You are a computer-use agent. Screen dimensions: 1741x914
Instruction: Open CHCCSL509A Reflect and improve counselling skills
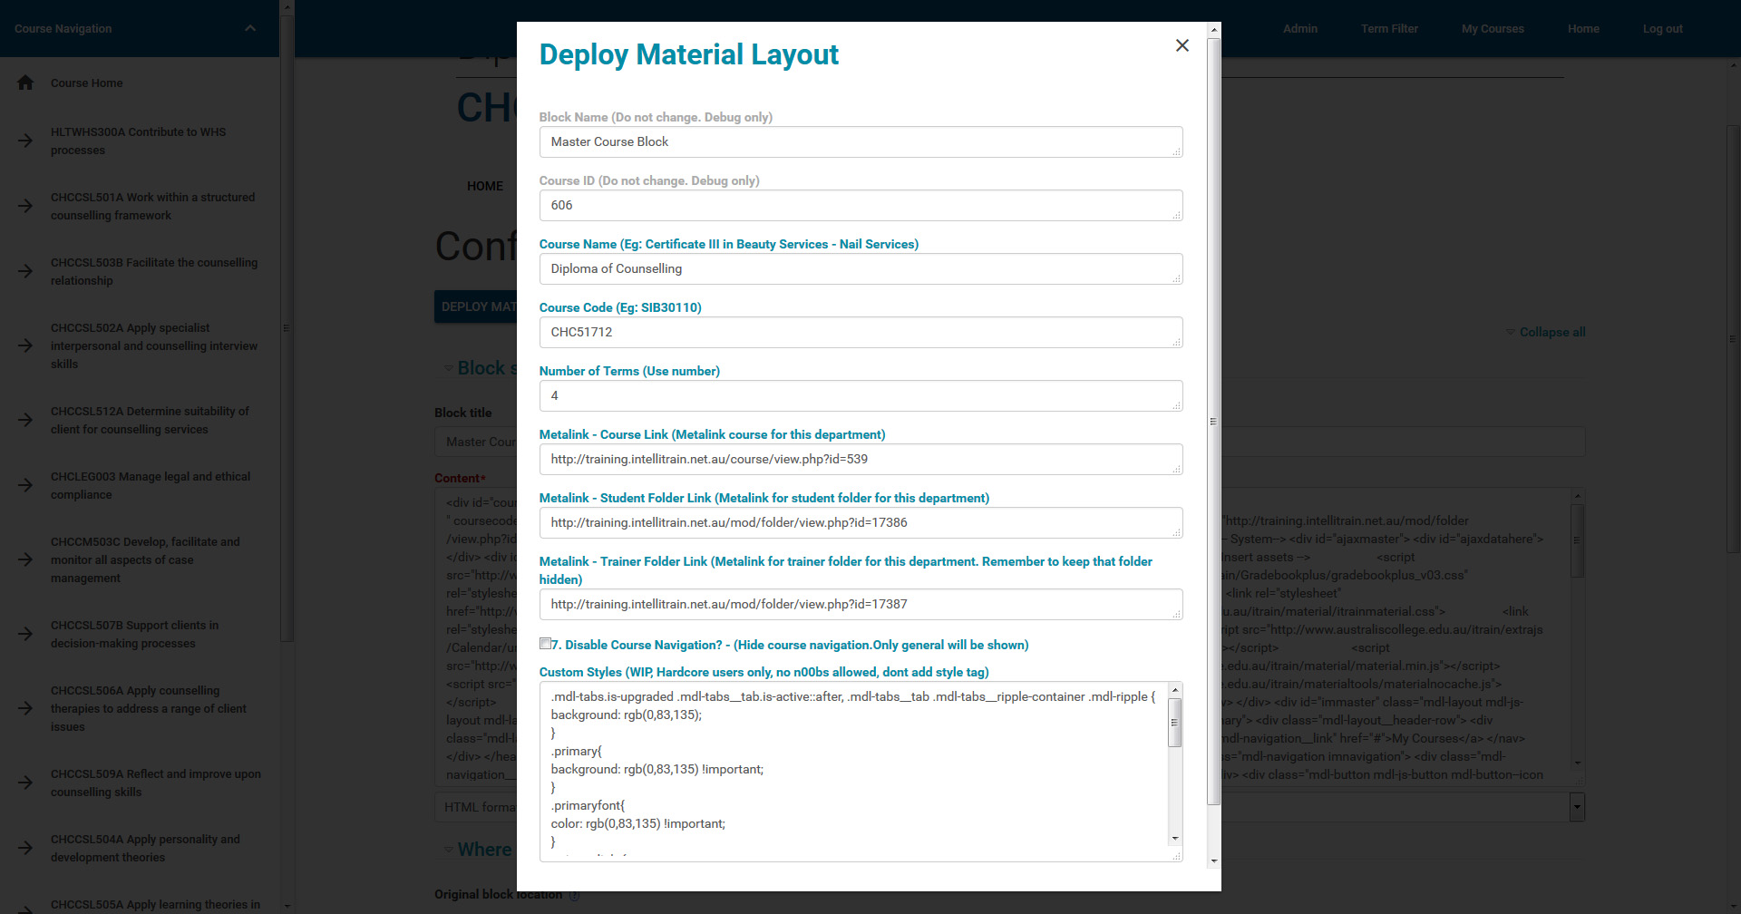click(x=155, y=783)
